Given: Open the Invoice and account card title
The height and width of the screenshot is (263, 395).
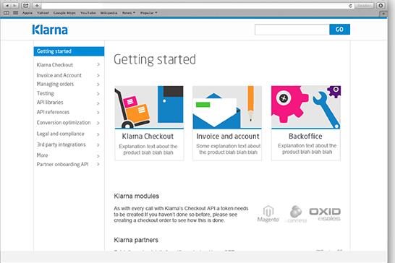Looking at the screenshot, I should [228, 137].
